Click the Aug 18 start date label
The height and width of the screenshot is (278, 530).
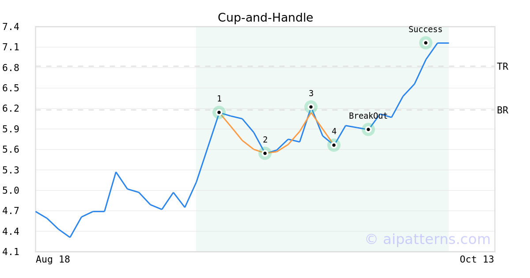[x=53, y=259]
